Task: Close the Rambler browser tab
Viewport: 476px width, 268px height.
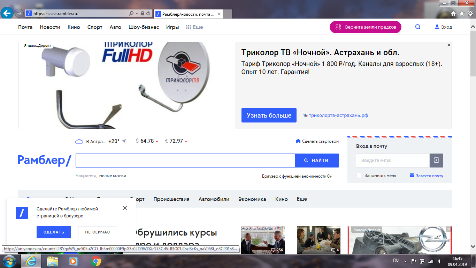Action: pos(219,14)
